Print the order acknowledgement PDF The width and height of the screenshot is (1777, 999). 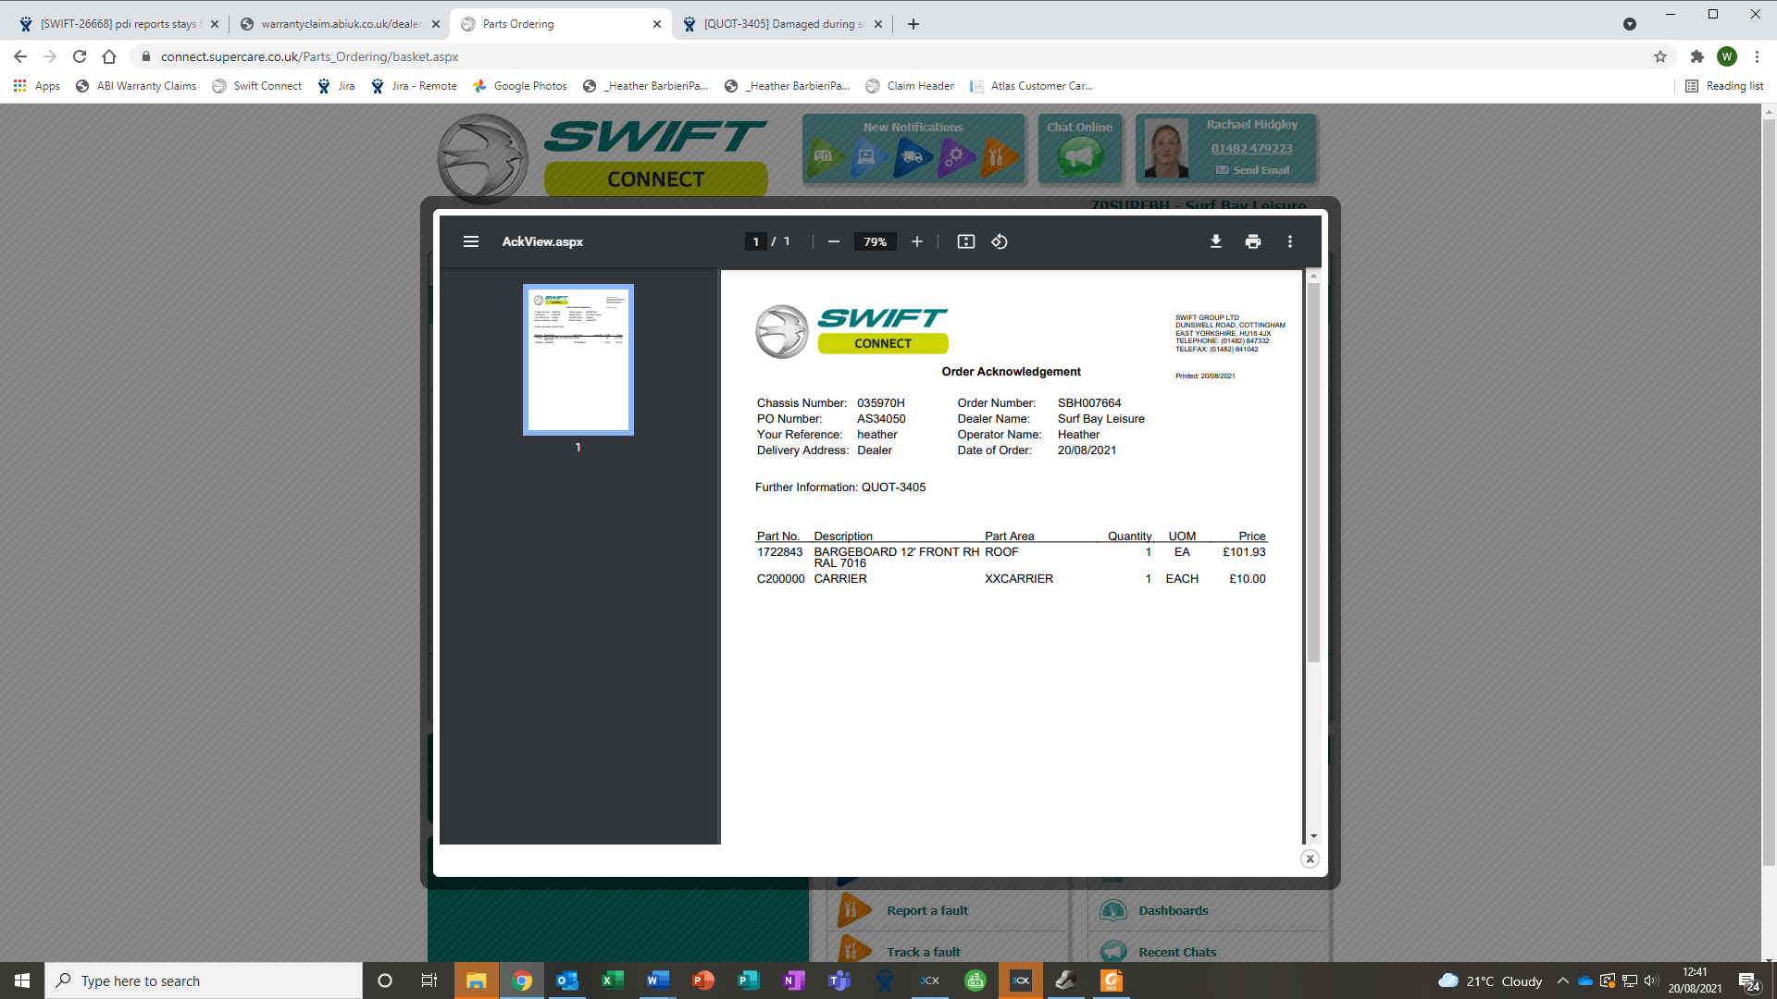[1253, 241]
